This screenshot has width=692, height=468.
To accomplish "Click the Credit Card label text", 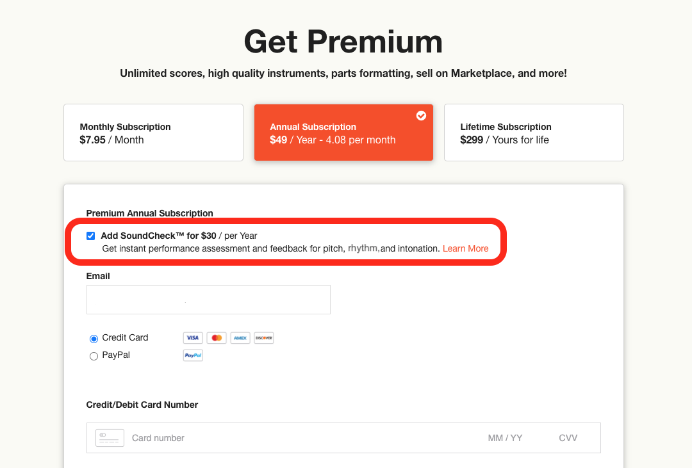I will pos(125,337).
